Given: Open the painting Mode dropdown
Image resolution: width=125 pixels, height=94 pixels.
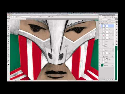Looking at the screenshot, I should pos(26,17).
